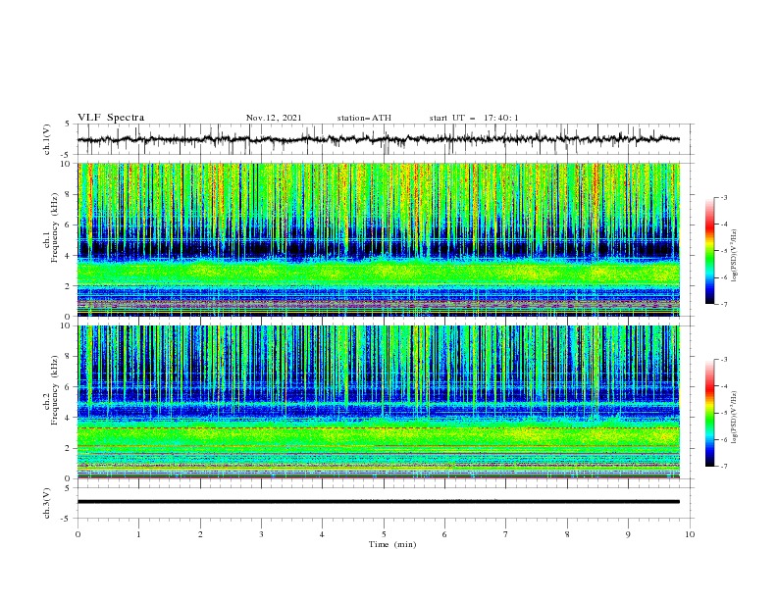This screenshot has height=600, width=777.
Task: Click the "-3" label on ch.1 color bar
Action: click(723, 197)
